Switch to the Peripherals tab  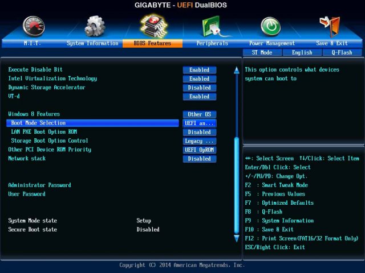click(212, 43)
